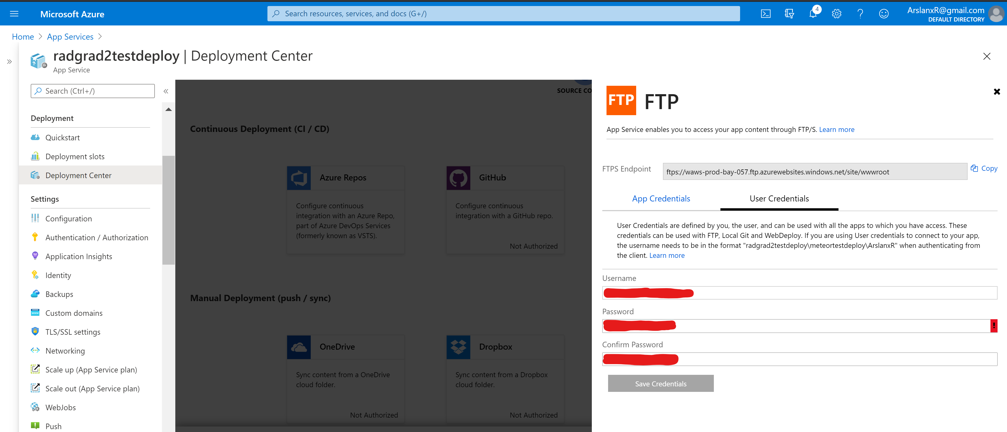Click the Confirm Password field

tap(799, 359)
